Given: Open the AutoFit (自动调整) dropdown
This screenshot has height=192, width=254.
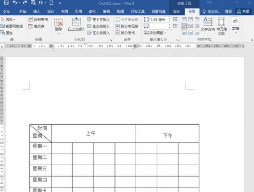Looking at the screenshot, I should coord(155,33).
